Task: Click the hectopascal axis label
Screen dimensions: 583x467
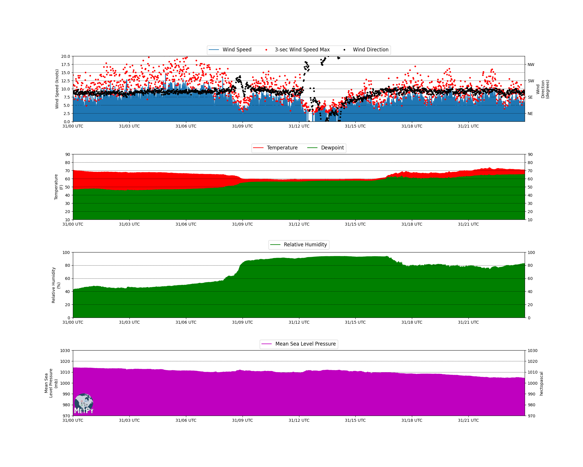Action: pyautogui.click(x=541, y=384)
